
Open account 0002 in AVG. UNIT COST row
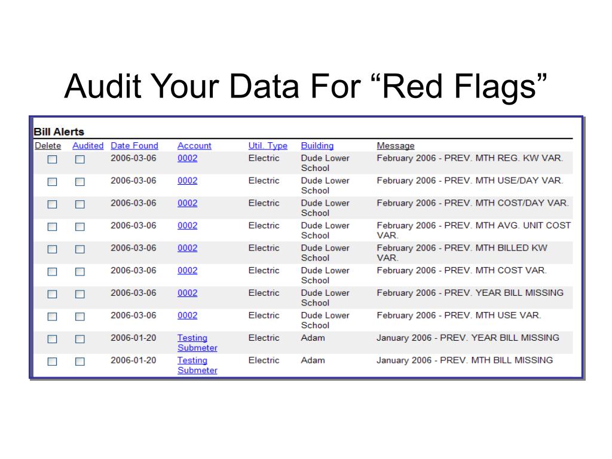point(187,225)
